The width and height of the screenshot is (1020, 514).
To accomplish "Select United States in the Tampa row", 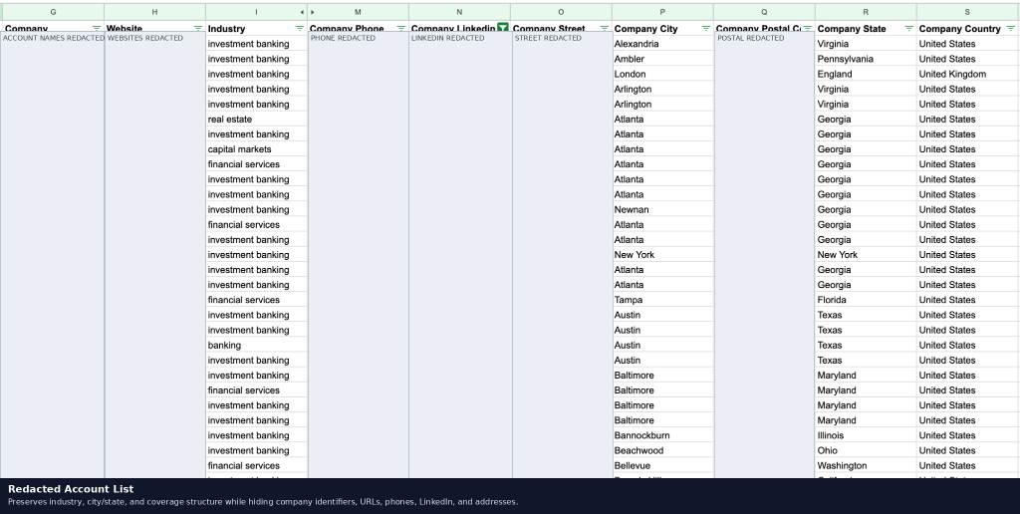I will click(x=967, y=300).
